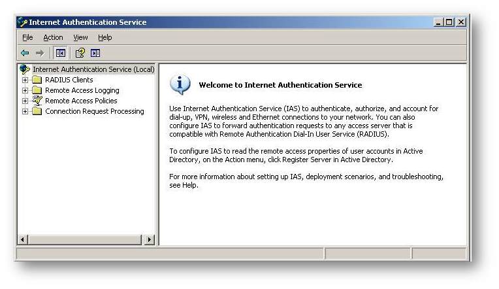The height and width of the screenshot is (289, 499).
Task: Click the rightmost toolbar pane icon
Action: (95, 53)
